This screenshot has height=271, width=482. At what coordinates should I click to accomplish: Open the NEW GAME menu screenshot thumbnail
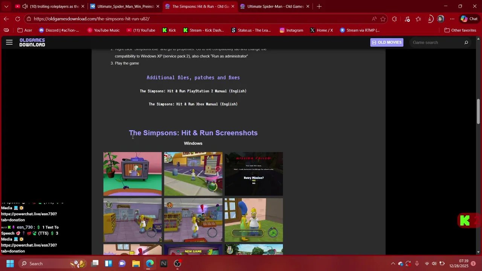(193, 250)
